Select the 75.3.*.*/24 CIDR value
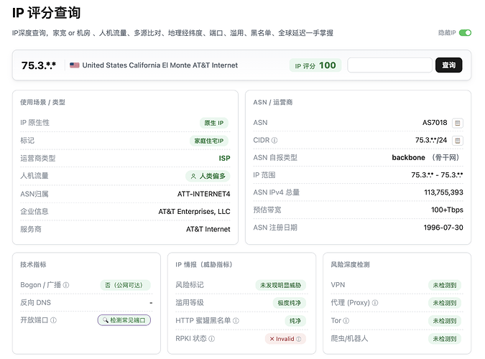The height and width of the screenshot is (359, 485). (x=431, y=141)
